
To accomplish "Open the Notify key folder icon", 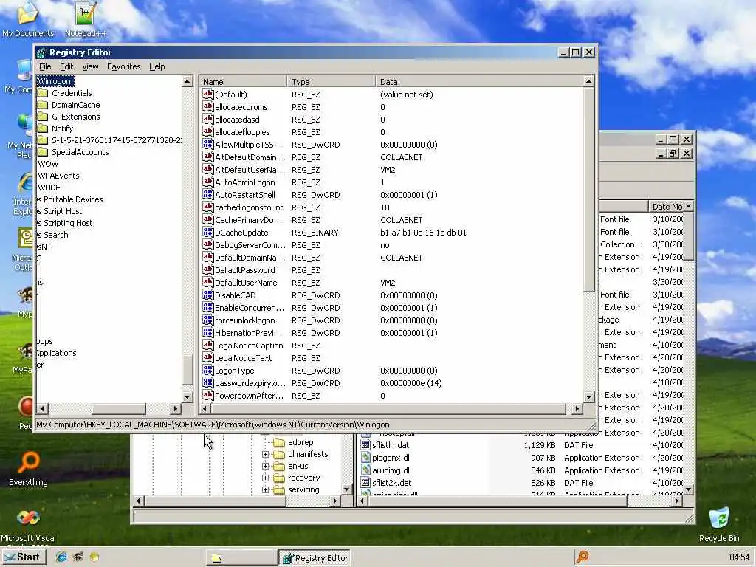I will 43,128.
